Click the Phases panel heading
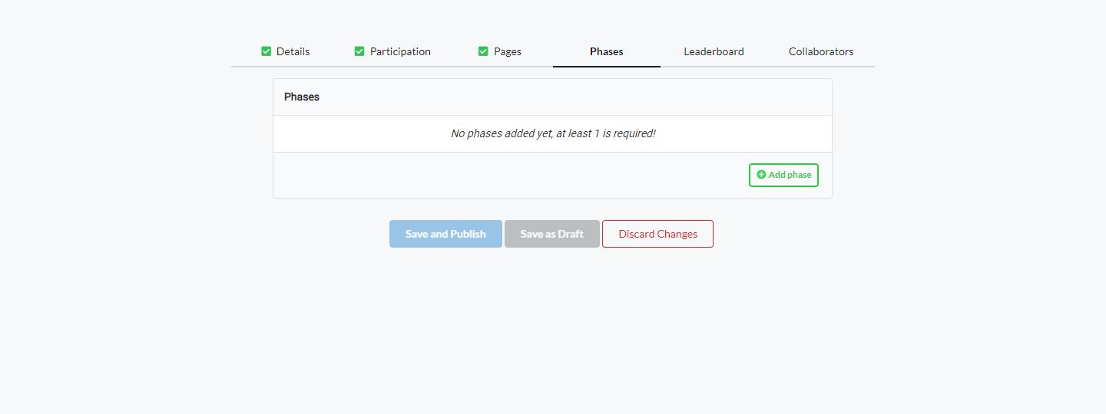Screen dimensions: 1106x414 (x=302, y=97)
